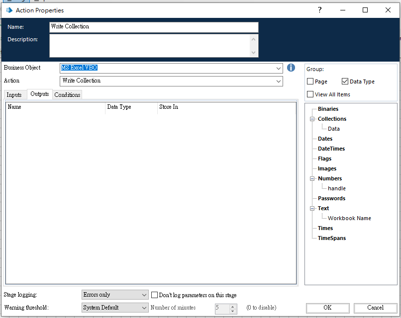The height and width of the screenshot is (318, 401).
Task: Click the Description scrollbar down arrow
Action: [x=253, y=53]
